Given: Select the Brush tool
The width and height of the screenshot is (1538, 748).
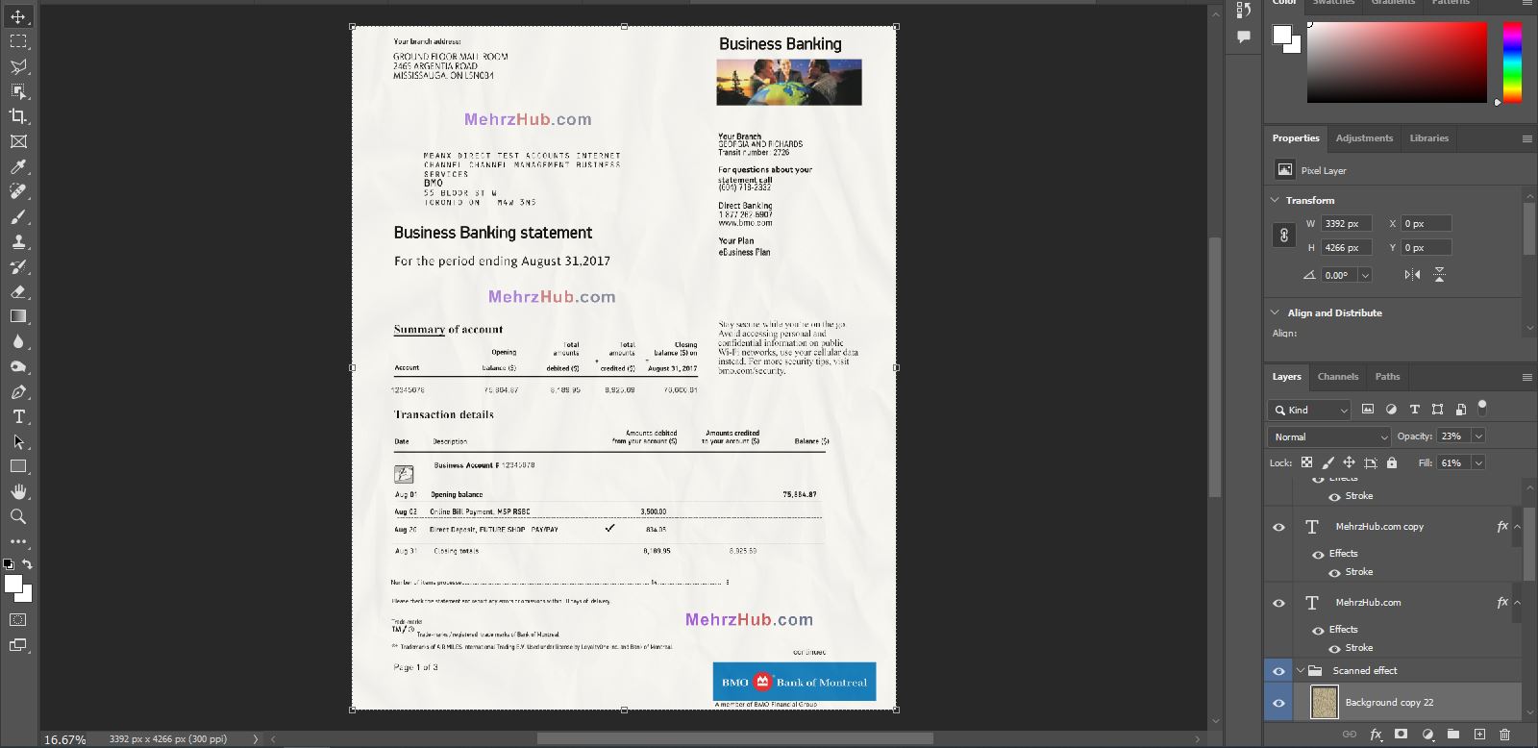Looking at the screenshot, I should [x=18, y=216].
